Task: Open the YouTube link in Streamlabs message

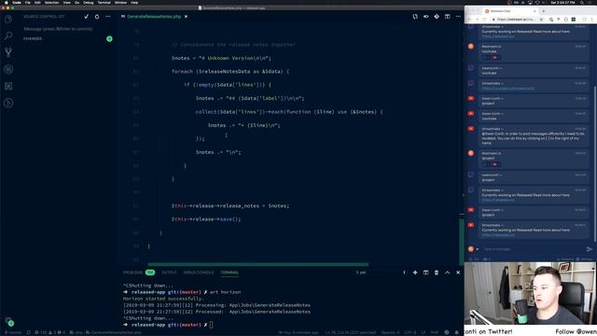Action: click(507, 89)
